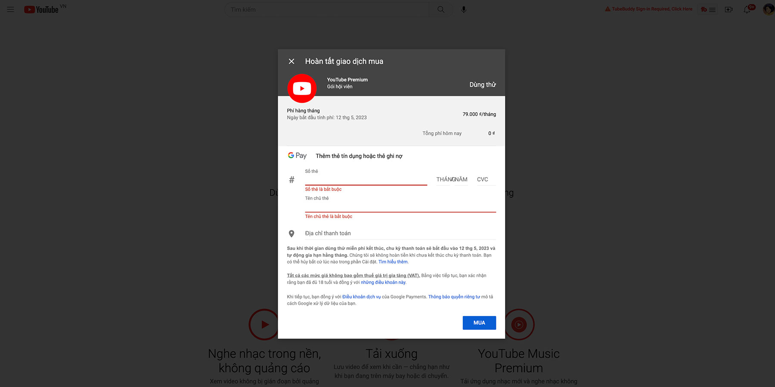Focus the Tìm kiếm search box
The width and height of the screenshot is (775, 387).
[327, 9]
